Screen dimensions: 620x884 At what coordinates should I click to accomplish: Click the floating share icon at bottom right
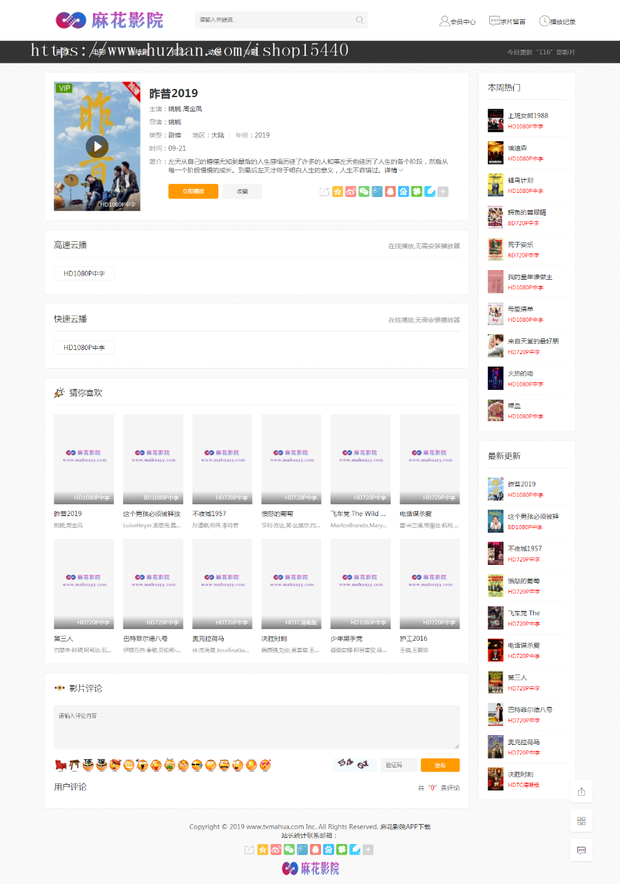click(x=581, y=791)
